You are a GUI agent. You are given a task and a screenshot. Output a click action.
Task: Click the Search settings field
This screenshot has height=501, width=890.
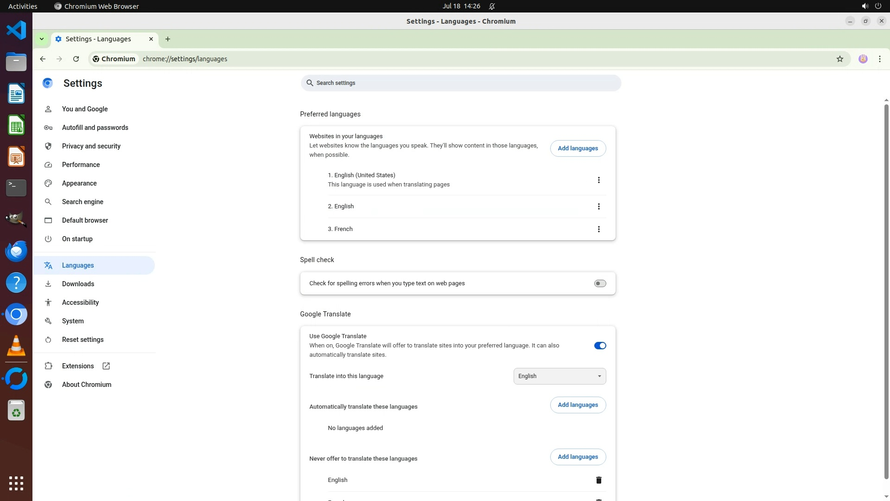[460, 83]
